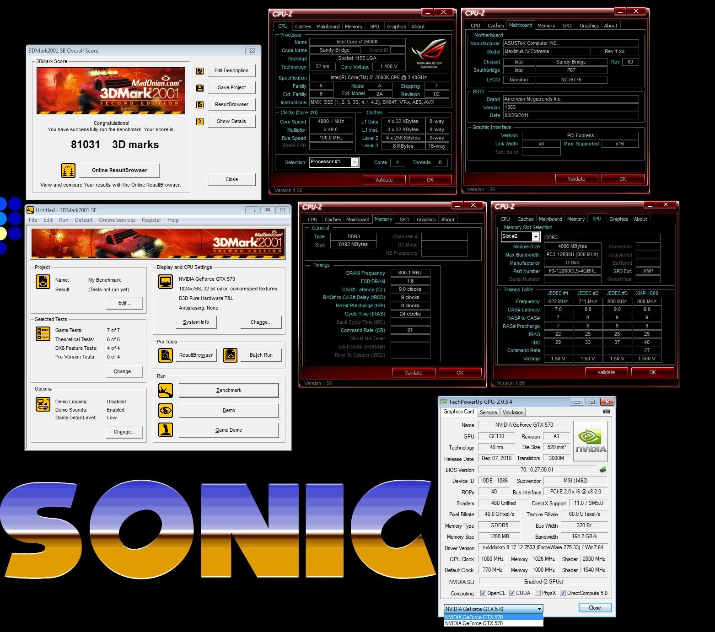Screen dimensions: 715x632
Task: Click the Core Speed 4900.1 MHz field
Action: (331, 122)
